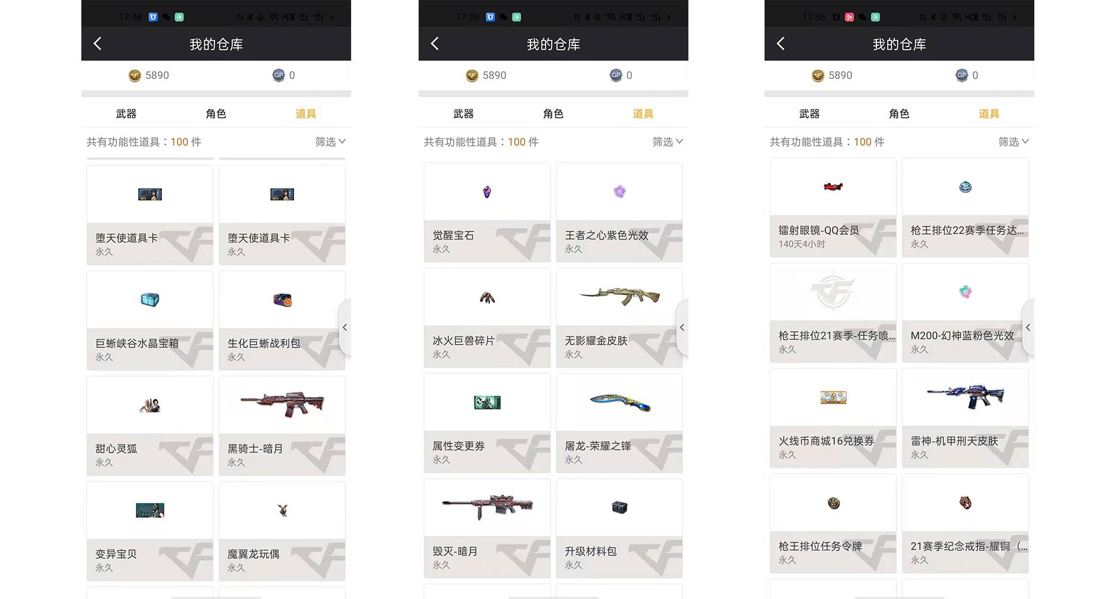
Task: Select the 道具 tab on right screen
Action: [x=989, y=114]
